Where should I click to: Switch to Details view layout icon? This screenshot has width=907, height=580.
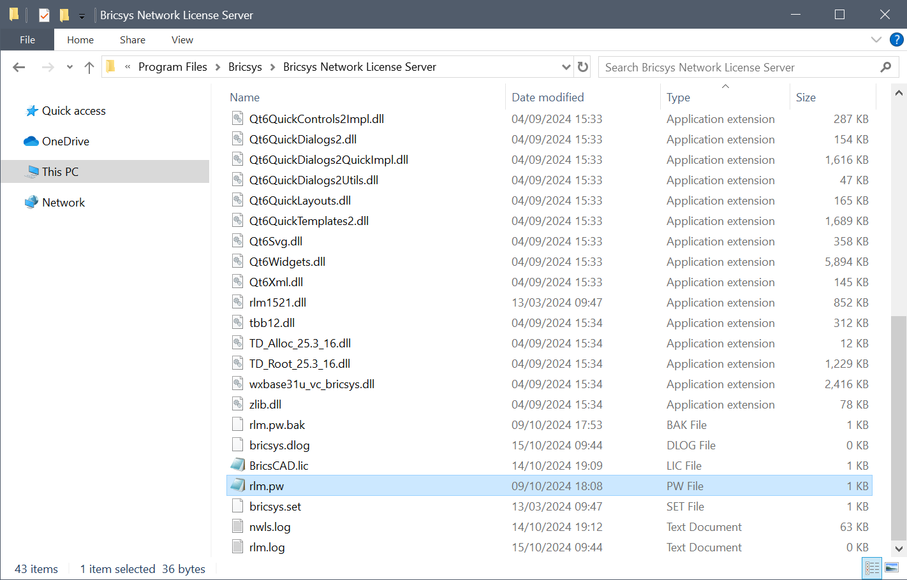pyautogui.click(x=872, y=567)
